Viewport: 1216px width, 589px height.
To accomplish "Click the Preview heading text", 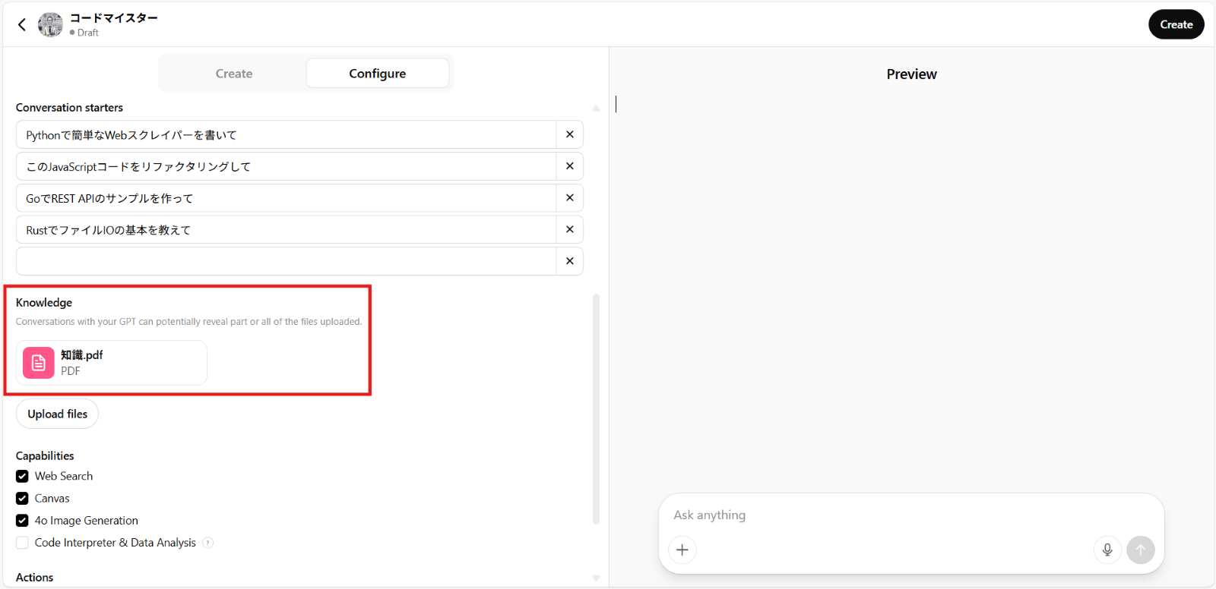I will click(x=911, y=74).
